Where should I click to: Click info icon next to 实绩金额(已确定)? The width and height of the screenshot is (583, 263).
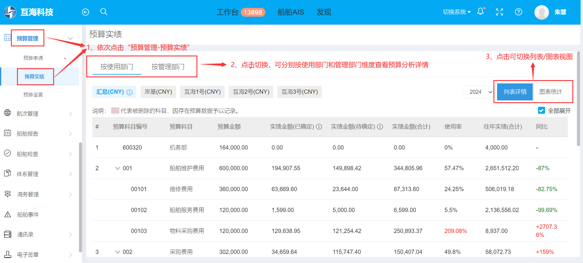tap(319, 127)
